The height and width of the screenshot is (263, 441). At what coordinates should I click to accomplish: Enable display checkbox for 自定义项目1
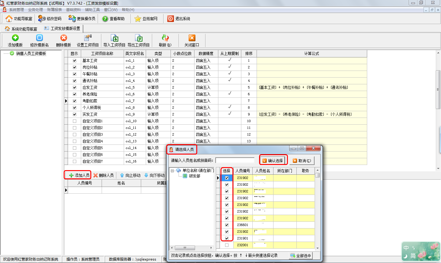pos(74,121)
